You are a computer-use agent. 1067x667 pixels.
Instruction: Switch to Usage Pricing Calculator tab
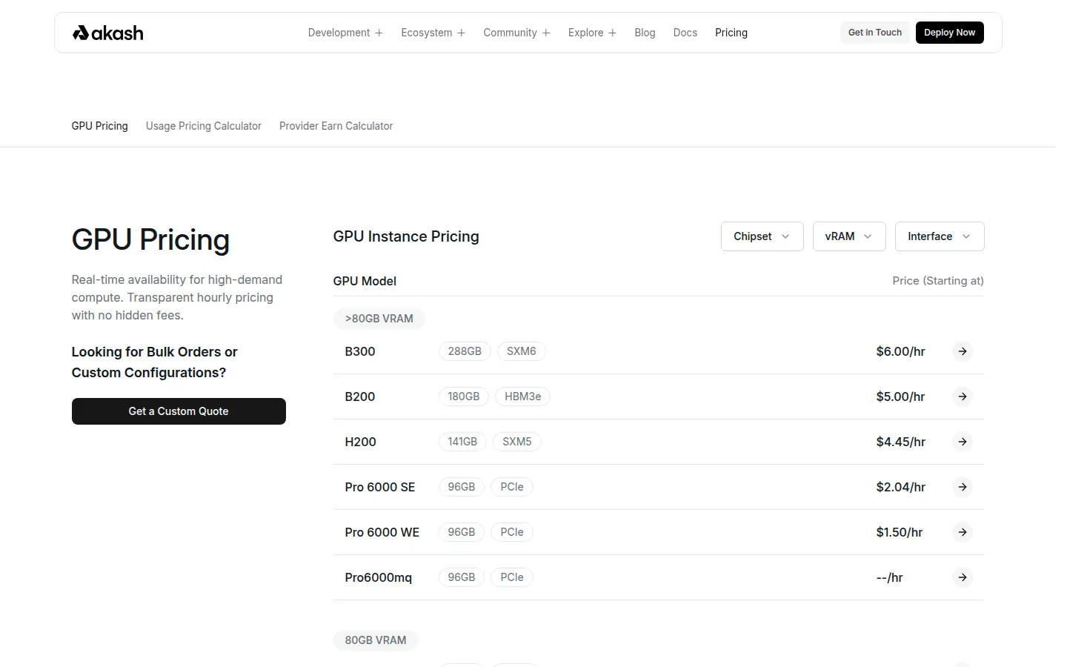[203, 126]
